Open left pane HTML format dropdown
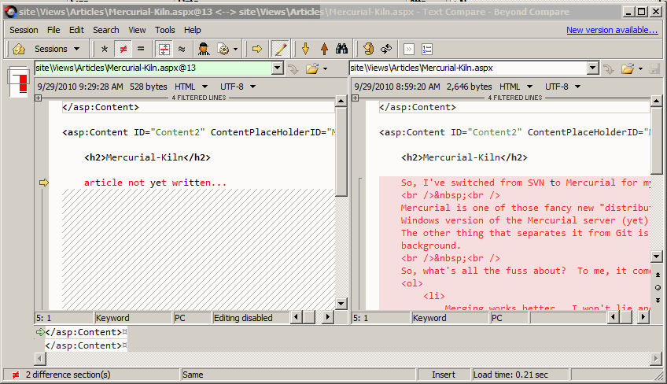This screenshot has width=667, height=384. 191,87
